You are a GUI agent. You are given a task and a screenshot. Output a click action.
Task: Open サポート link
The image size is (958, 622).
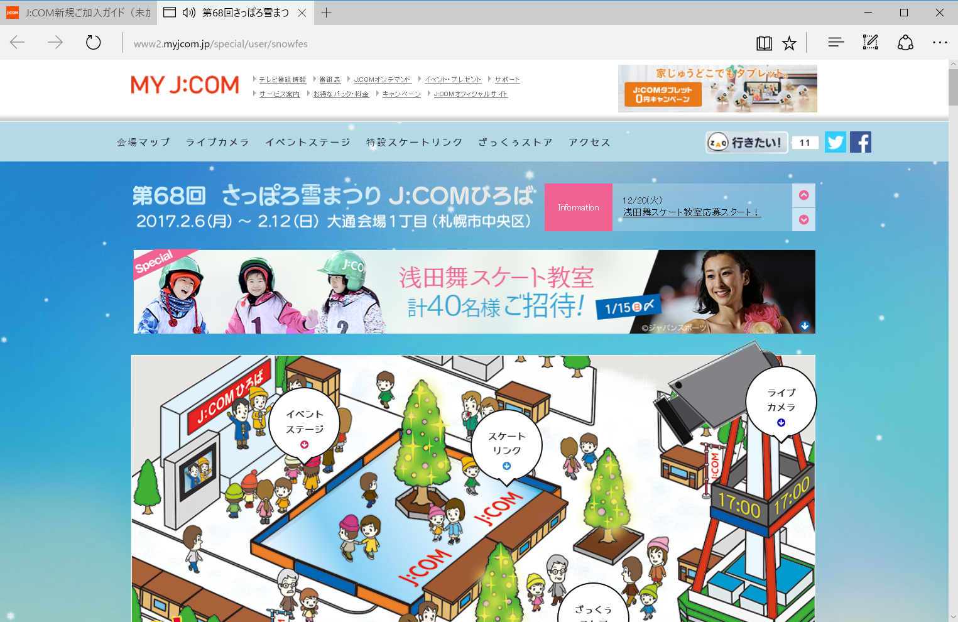click(x=507, y=79)
